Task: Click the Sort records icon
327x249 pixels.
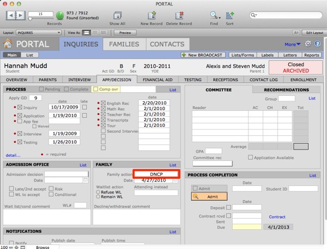Action: point(230,15)
